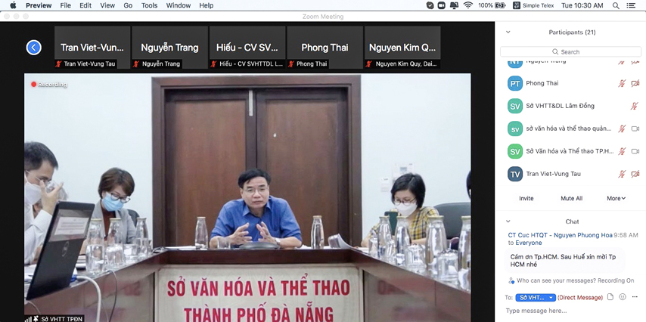646x322 pixels.
Task: Open the Window menu
Action: coord(179,5)
